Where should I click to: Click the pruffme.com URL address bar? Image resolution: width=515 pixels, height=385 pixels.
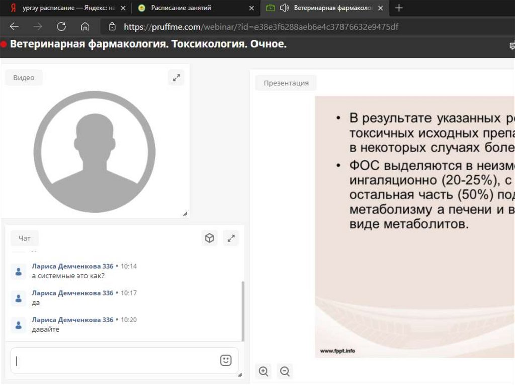click(x=262, y=27)
